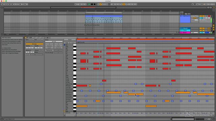
Task: Click the Scale button above the piano roll
Action: coord(73,43)
